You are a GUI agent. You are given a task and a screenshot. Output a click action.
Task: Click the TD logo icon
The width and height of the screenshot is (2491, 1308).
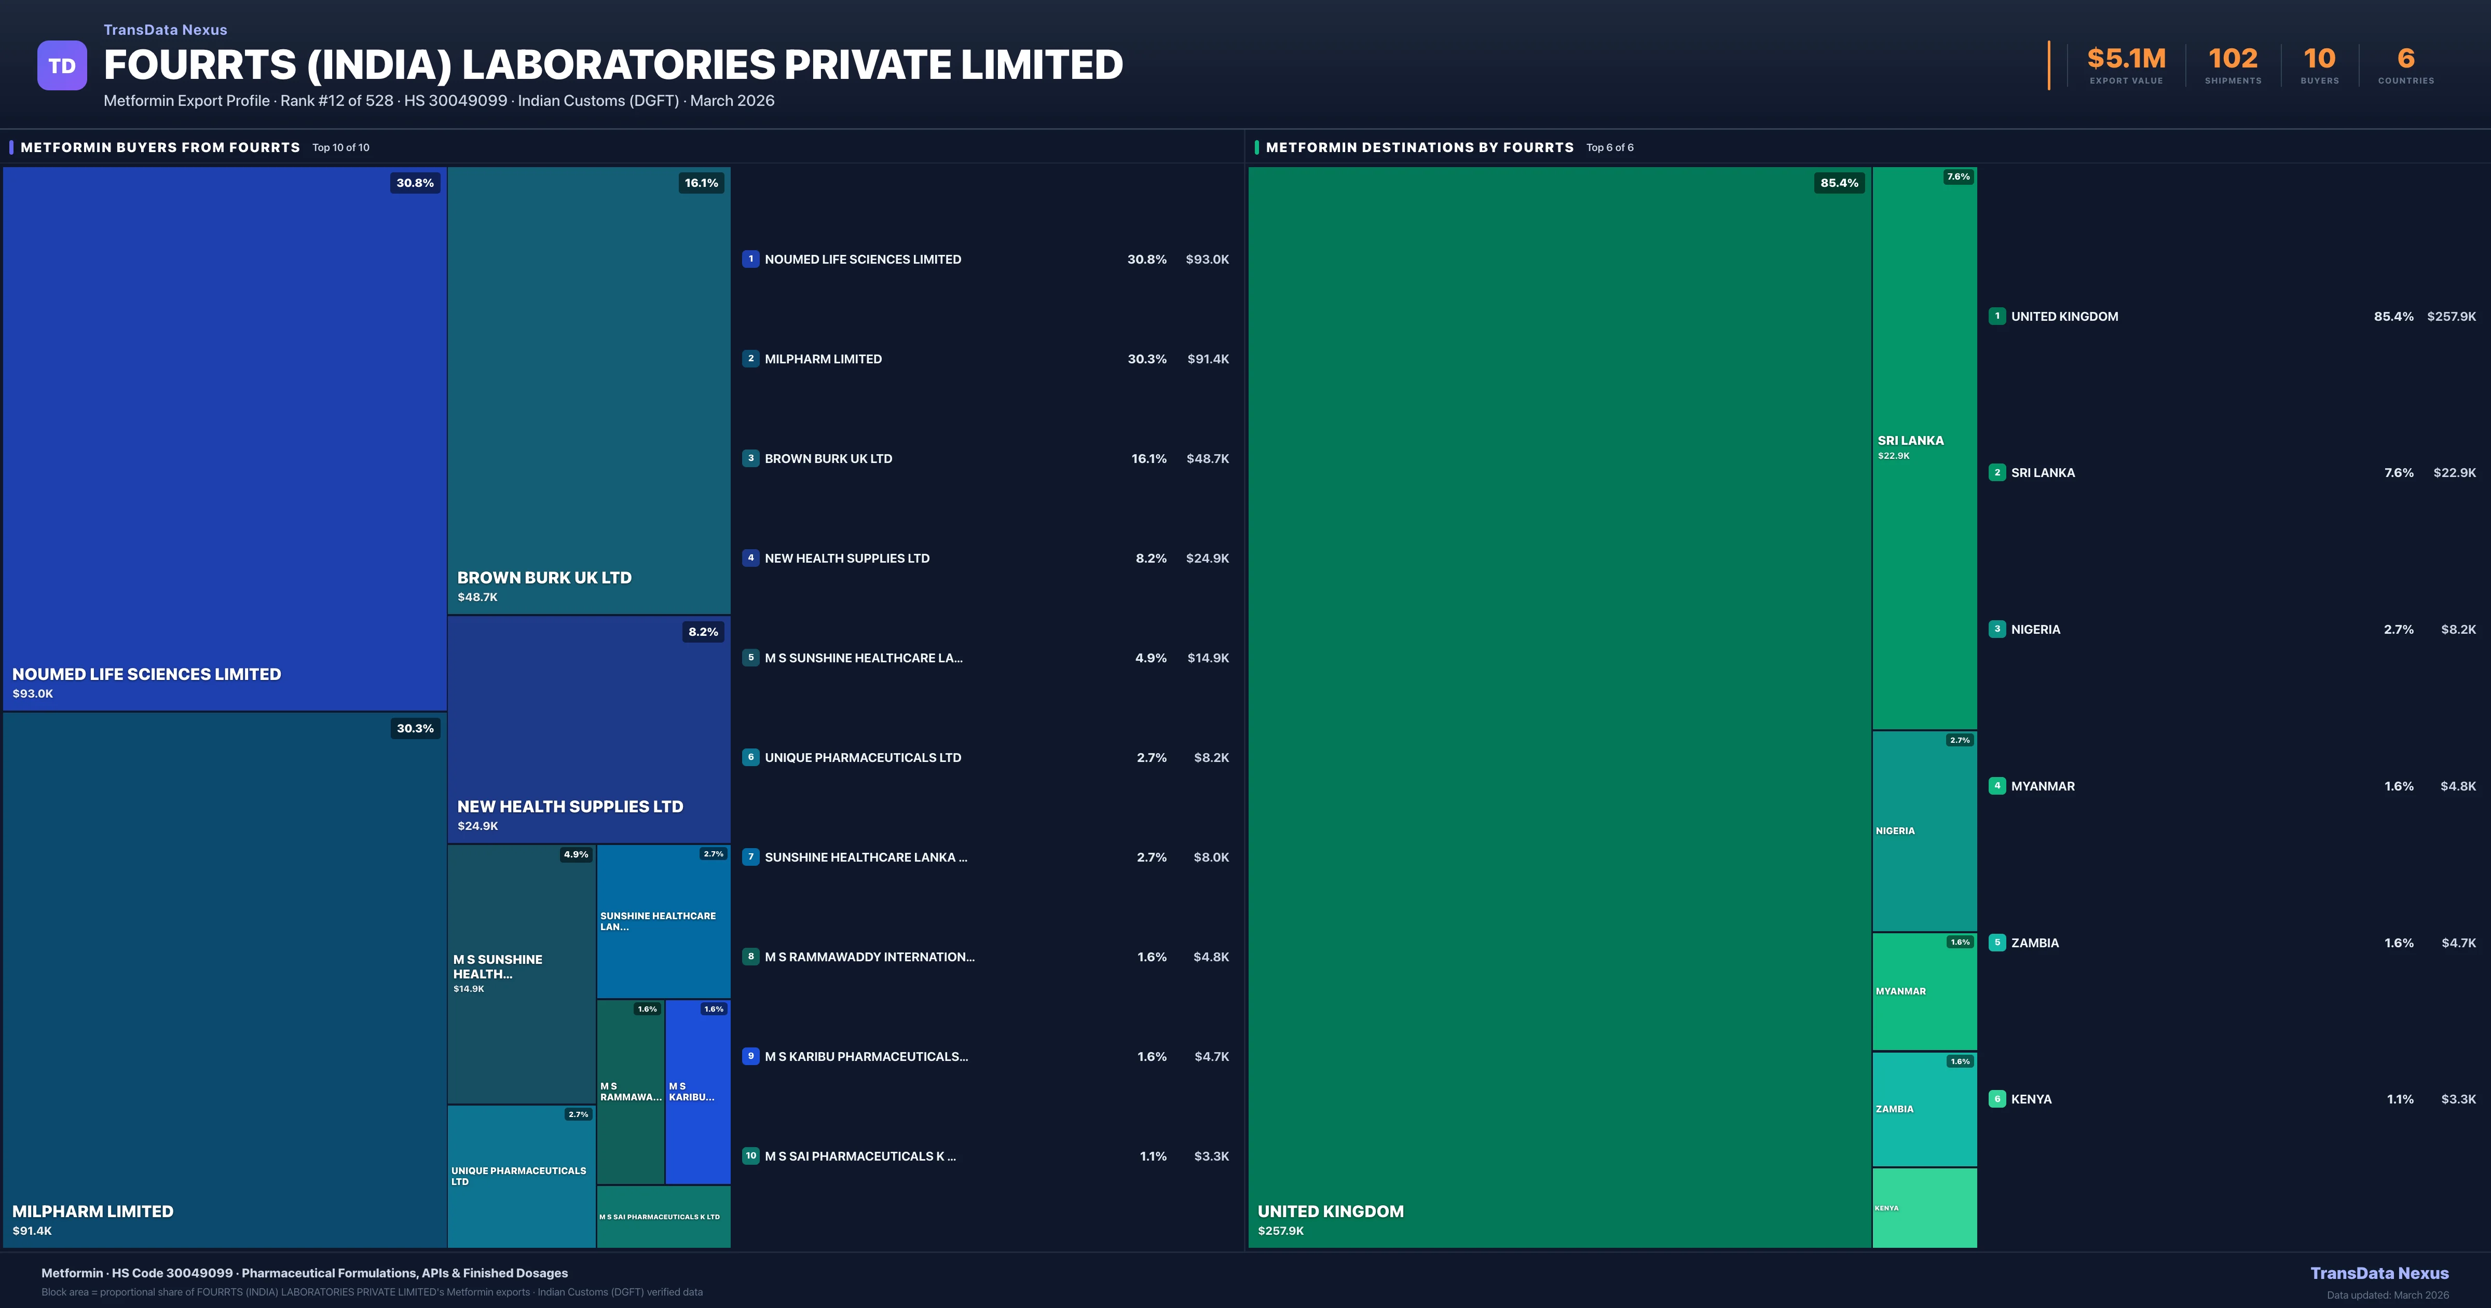pos(62,66)
